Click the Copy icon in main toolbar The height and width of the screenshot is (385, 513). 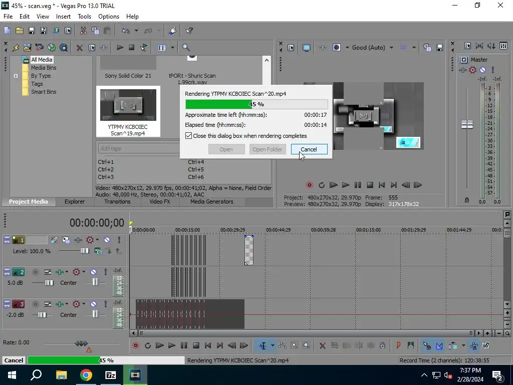coord(95,31)
